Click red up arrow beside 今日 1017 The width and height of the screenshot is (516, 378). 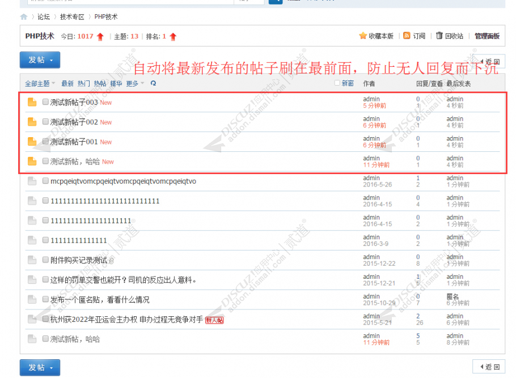(100, 36)
